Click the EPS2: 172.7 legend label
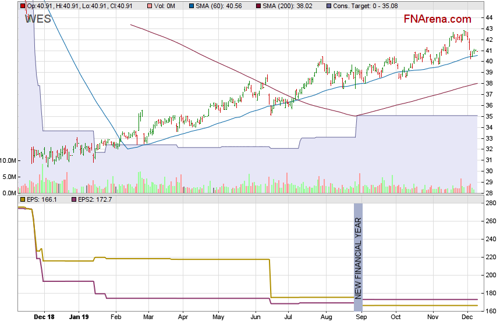Image resolution: width=500 pixels, height=329 pixels. pyautogui.click(x=95, y=199)
